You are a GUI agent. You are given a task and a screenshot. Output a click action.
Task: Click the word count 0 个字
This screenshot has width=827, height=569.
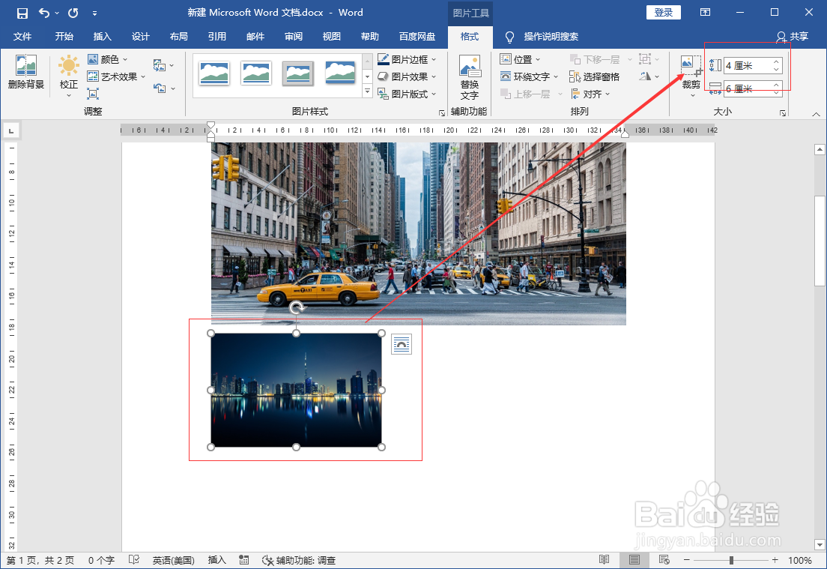(x=101, y=560)
